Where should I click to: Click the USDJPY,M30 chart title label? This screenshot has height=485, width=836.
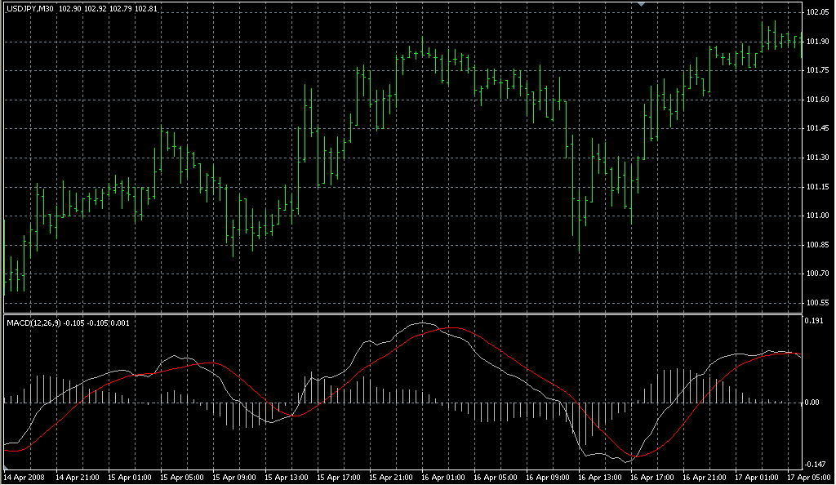[29, 9]
